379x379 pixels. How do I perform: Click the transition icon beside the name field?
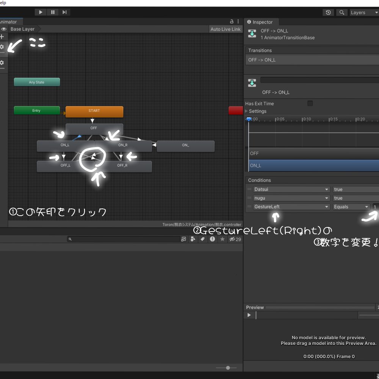tap(252, 83)
